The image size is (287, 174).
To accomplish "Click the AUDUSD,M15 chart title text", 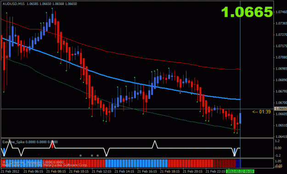I will (13, 4).
